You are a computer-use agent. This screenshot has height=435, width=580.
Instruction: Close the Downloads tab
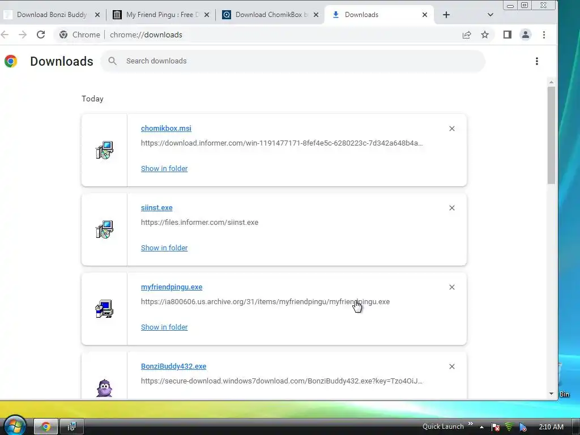[x=425, y=15]
